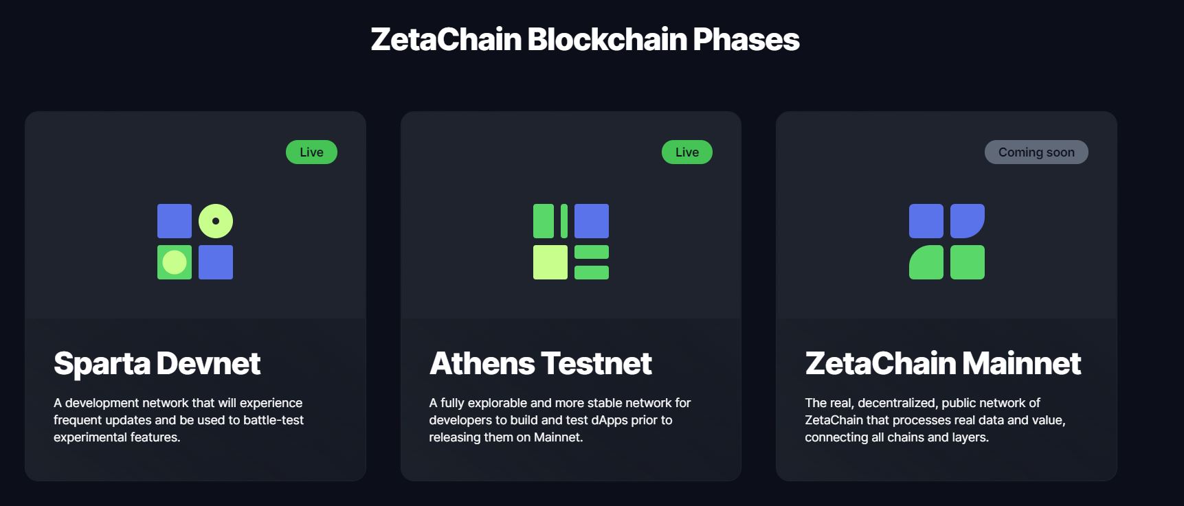Click the ZetaChain Blockchain Phases title
Image resolution: width=1184 pixels, height=506 pixels.
coord(585,40)
